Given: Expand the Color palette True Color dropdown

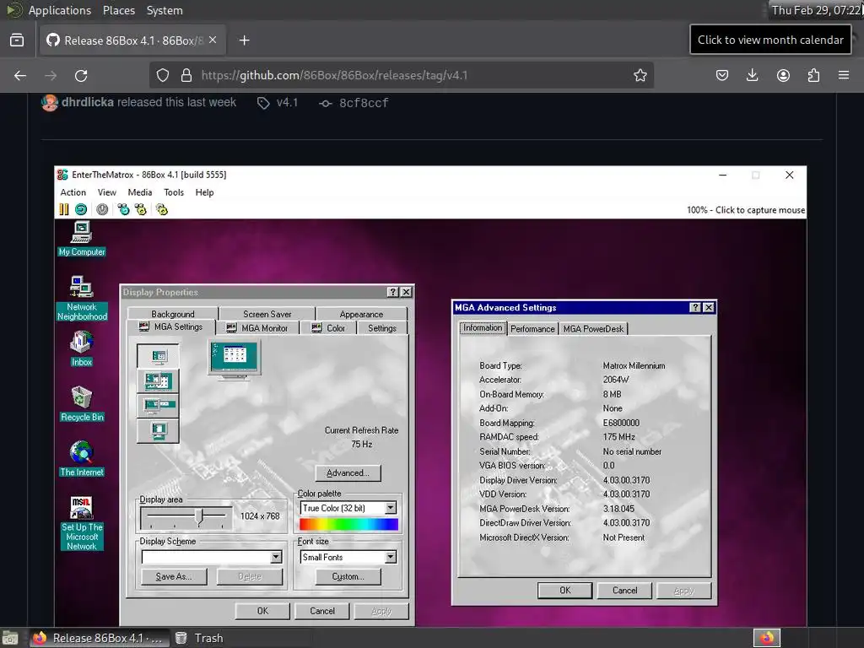Looking at the screenshot, I should [390, 508].
